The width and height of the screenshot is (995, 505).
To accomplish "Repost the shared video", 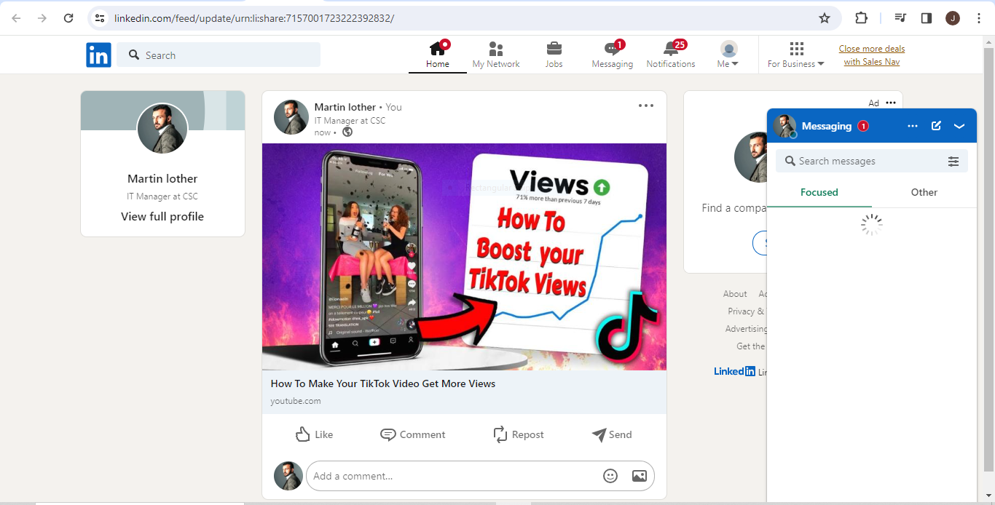I will click(519, 434).
